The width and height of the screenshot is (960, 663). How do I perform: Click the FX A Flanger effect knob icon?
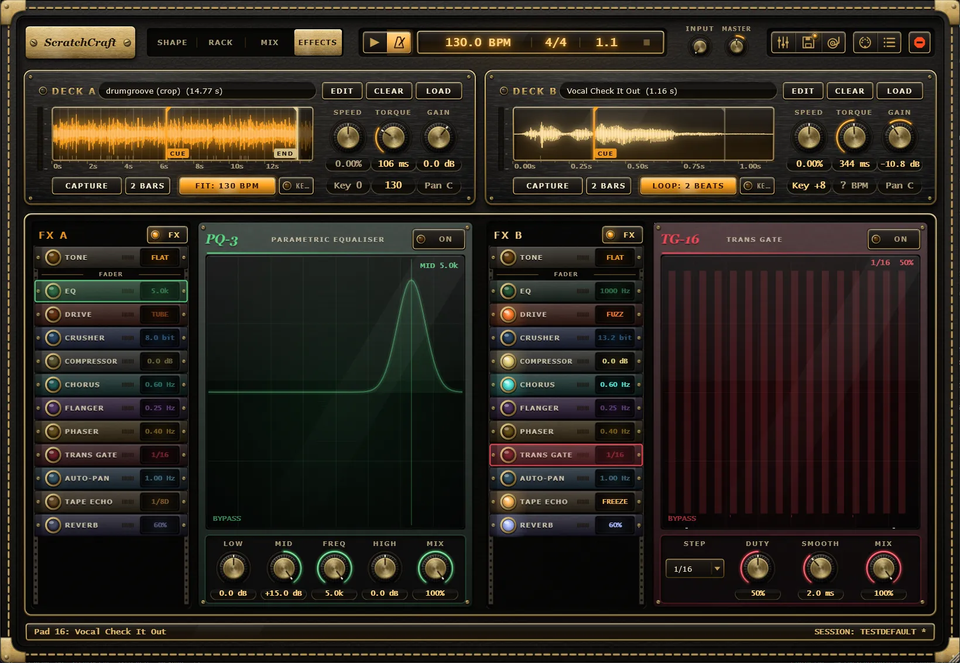tap(53, 408)
